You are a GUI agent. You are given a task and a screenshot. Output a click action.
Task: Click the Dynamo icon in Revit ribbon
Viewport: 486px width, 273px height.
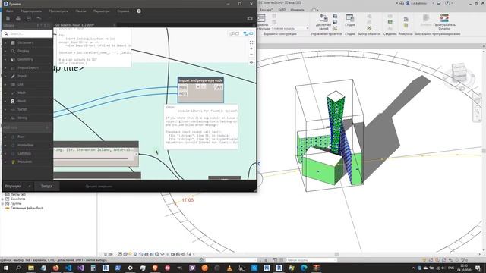[x=426, y=20]
